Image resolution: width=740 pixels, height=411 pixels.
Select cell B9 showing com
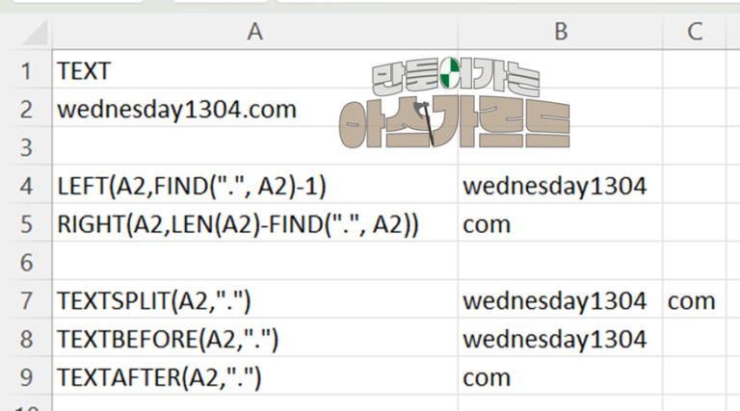point(560,377)
